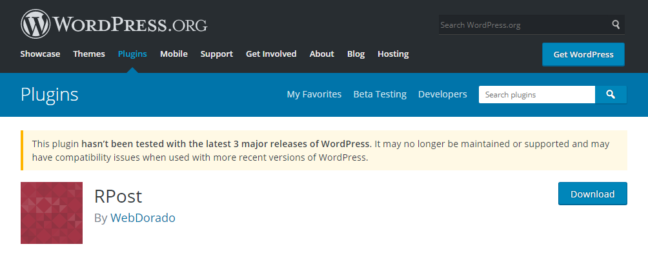The height and width of the screenshot is (262, 648).
Task: Open the Blog menu item
Action: coord(356,54)
